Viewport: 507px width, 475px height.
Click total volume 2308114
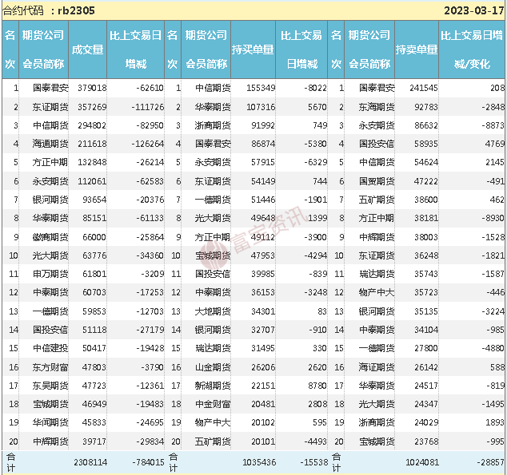(x=90, y=462)
